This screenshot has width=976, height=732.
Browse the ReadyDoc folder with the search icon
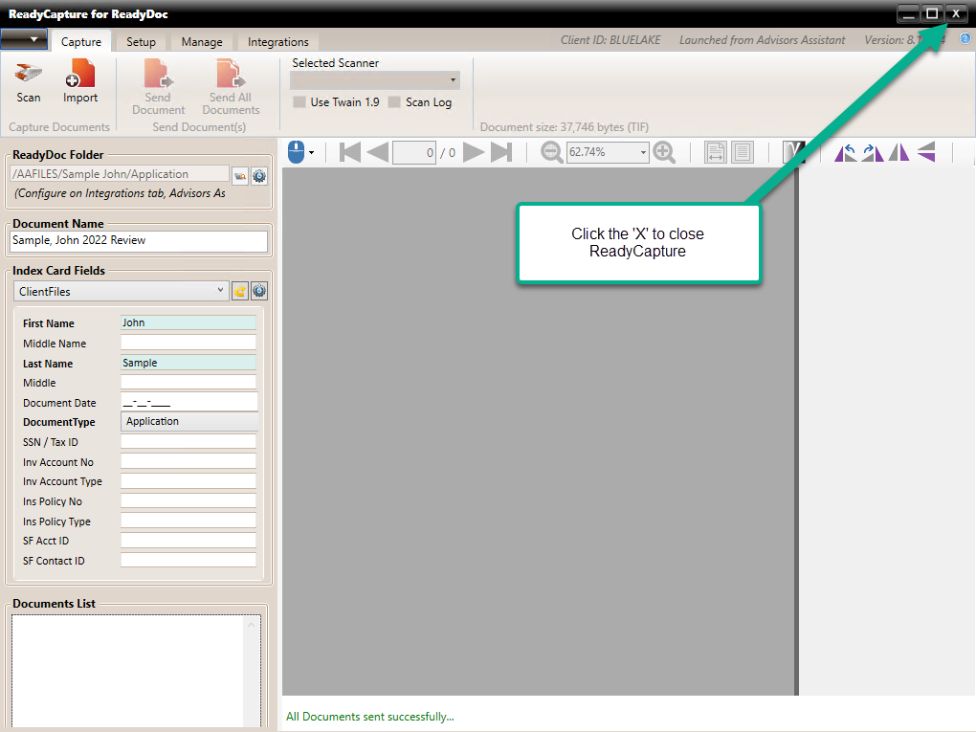(239, 175)
